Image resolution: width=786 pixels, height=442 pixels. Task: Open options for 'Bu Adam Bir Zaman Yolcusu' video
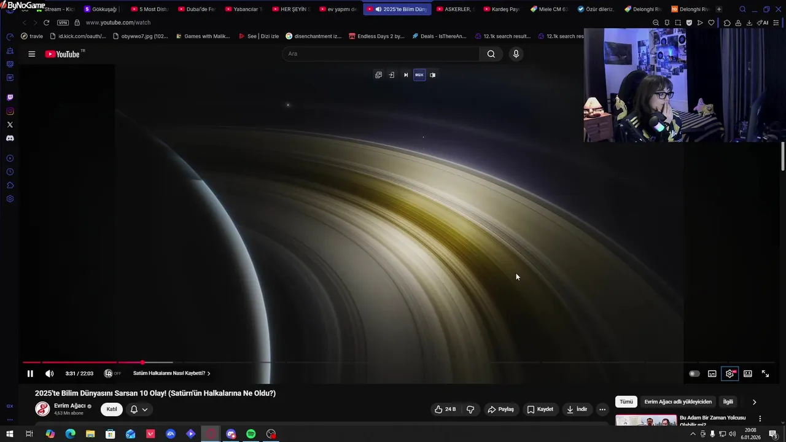click(x=760, y=419)
